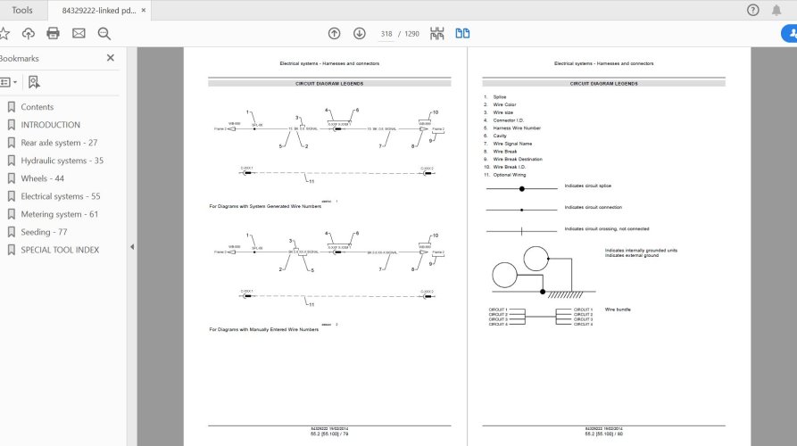797x446 pixels.
Task: Open the notifications bell
Action: (779, 11)
